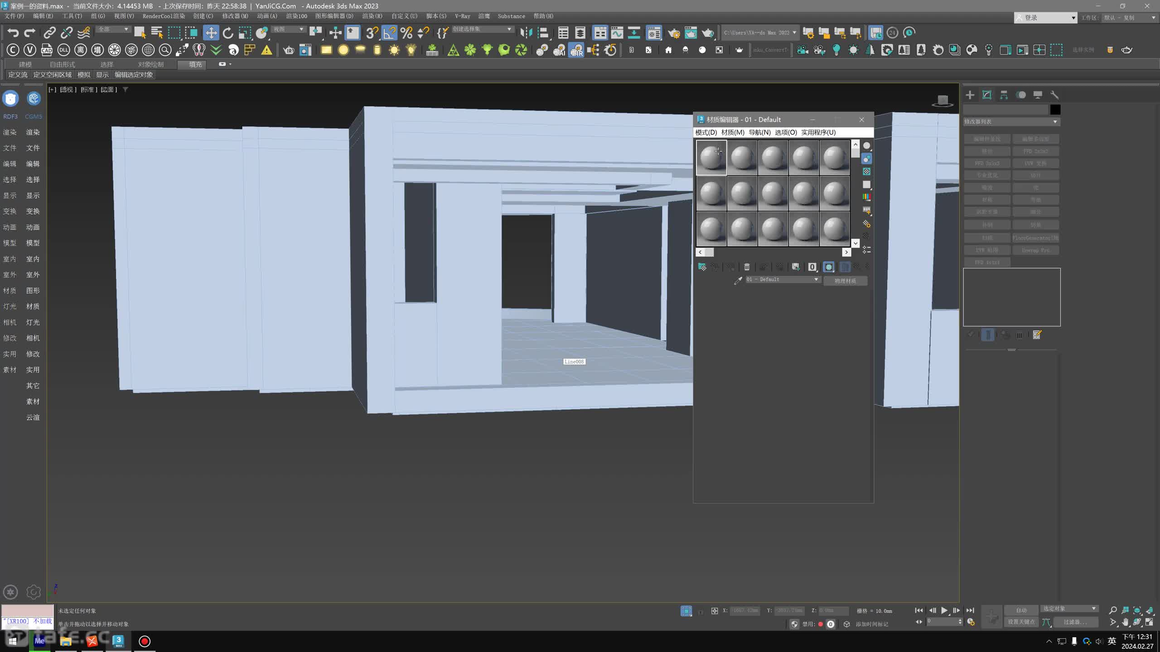Image resolution: width=1160 pixels, height=652 pixels.
Task: Open the modifier list dropdown 修改器列表
Action: [1011, 122]
